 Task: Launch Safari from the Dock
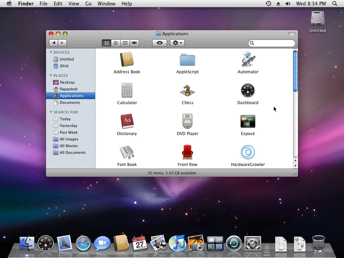(x=83, y=243)
